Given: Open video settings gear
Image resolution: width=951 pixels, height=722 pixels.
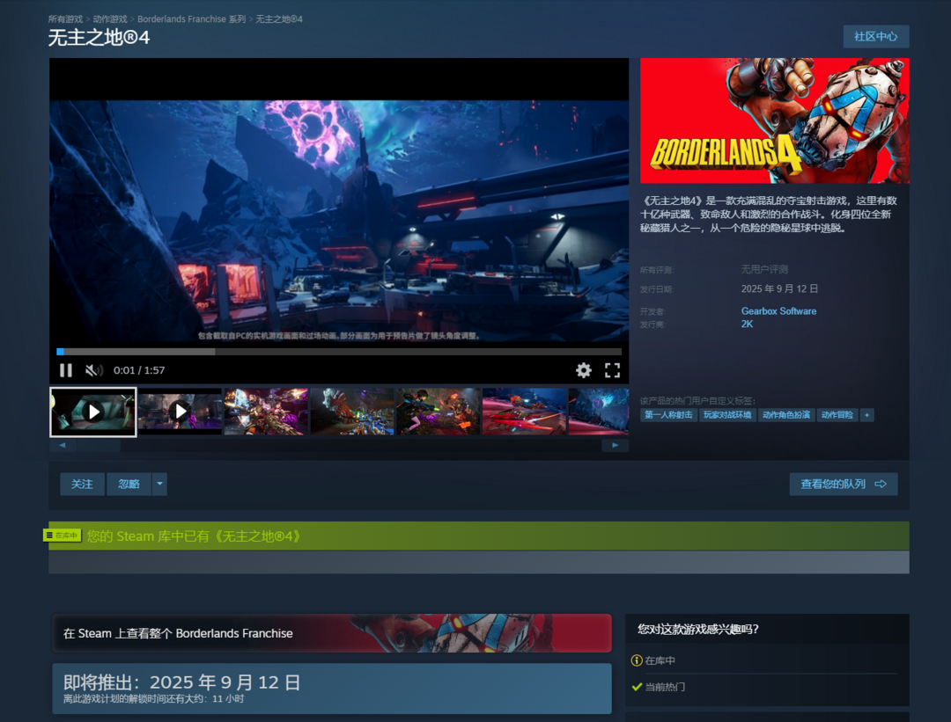Looking at the screenshot, I should pyautogui.click(x=584, y=370).
